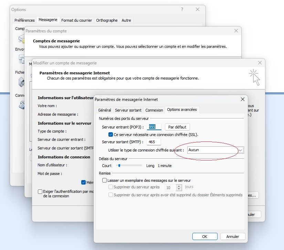This screenshot has height=250, width=284.
Task: Select the Messagerie tab in Options
Action: click(48, 20)
